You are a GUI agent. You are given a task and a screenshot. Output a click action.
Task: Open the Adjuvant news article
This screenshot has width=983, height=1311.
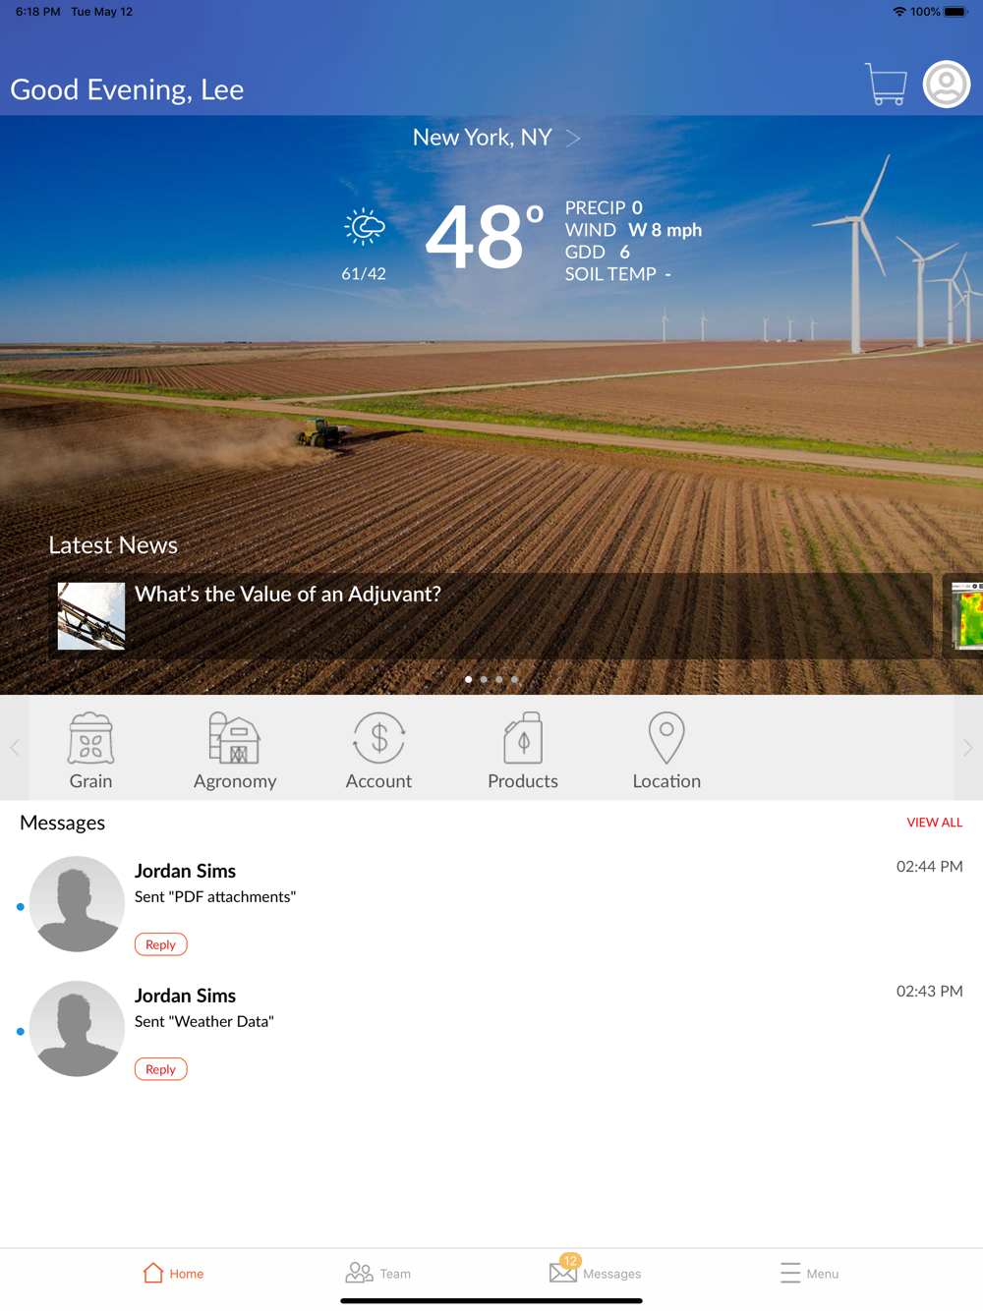click(491, 616)
